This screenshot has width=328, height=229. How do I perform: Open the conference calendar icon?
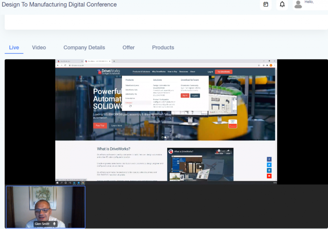pos(266,4)
